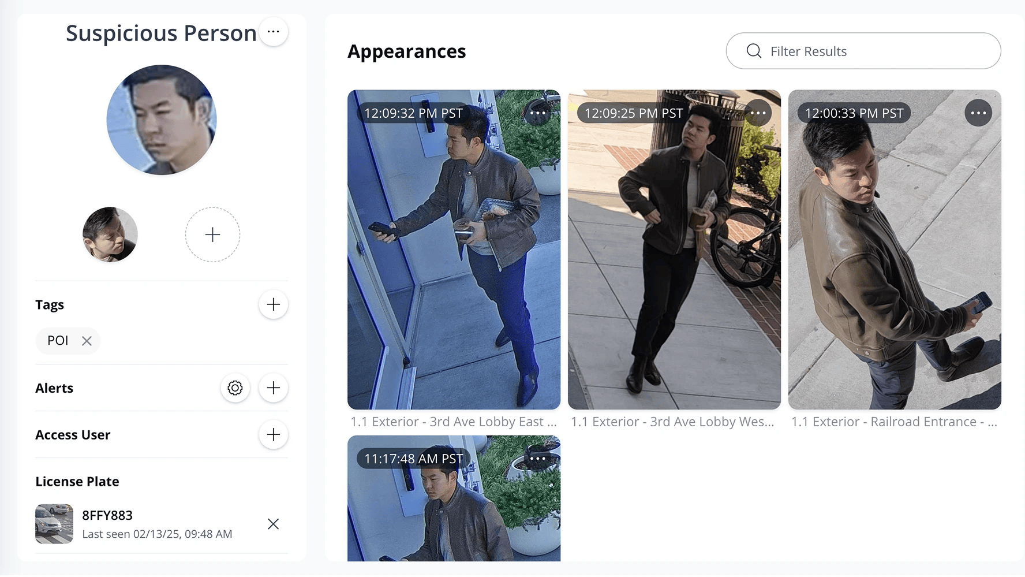Open the 8FFY883 license plate vehicle thumbnail

(x=54, y=524)
